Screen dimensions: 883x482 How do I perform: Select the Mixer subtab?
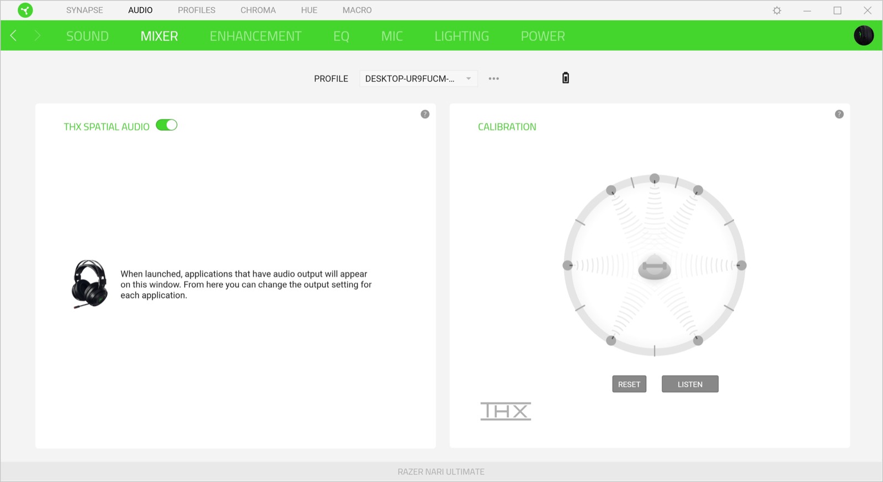click(x=159, y=36)
